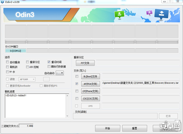The width and height of the screenshot is (183, 134).
Task: Click the purple download bubble icon in banner
Action: pyautogui.click(x=149, y=13)
